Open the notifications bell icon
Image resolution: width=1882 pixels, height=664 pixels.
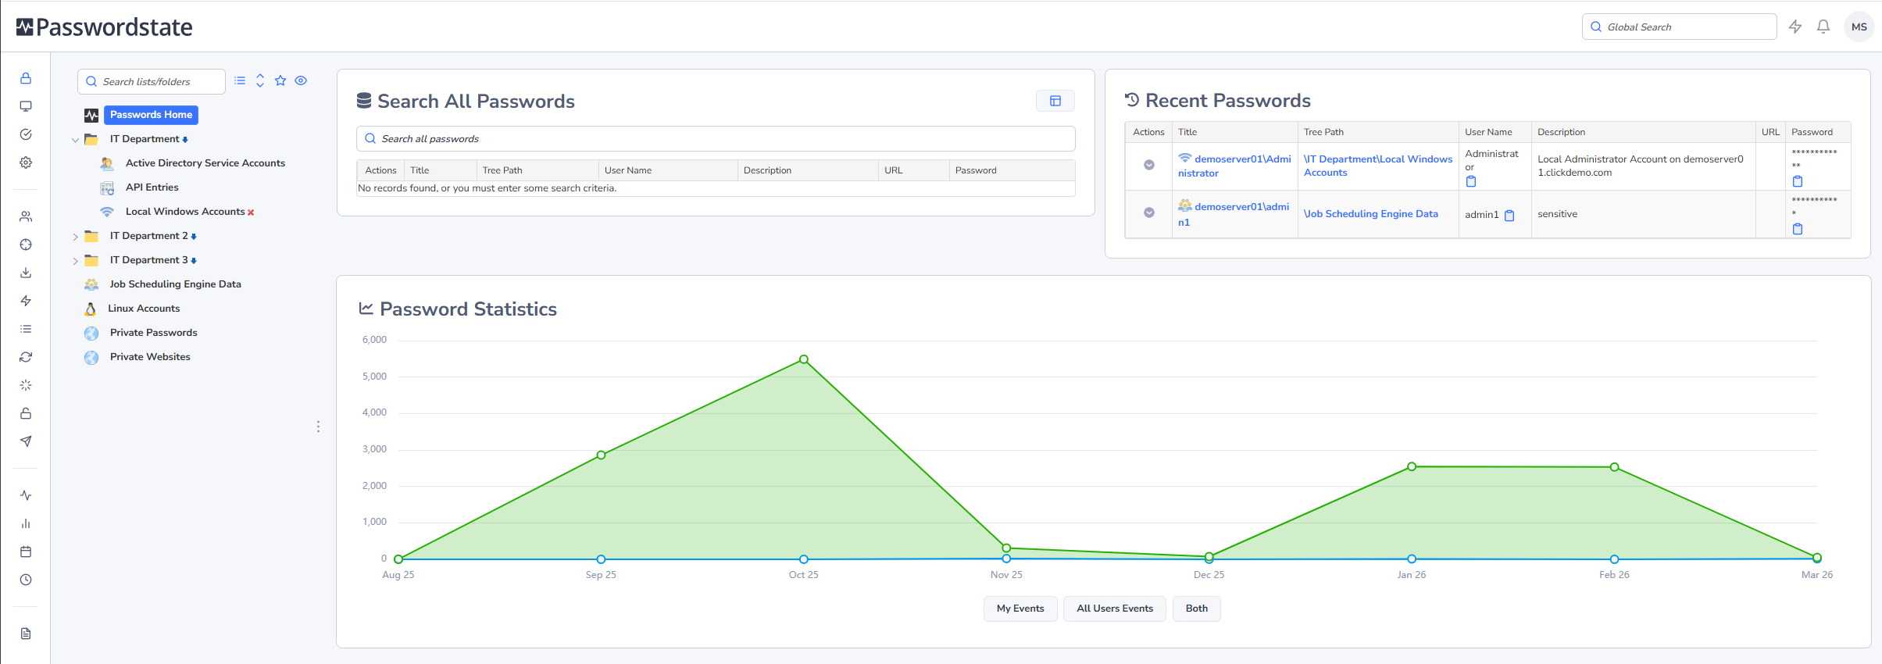point(1823,27)
